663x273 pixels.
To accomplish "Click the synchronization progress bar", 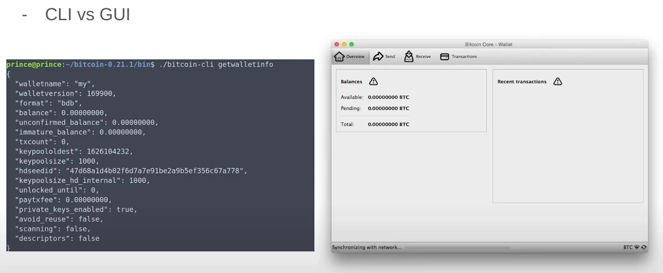I will (457, 247).
